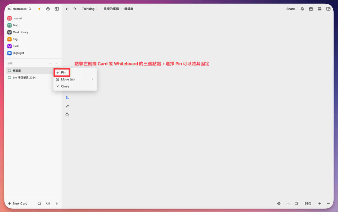The image size is (338, 212).
Task: Open the Map section
Action: pyautogui.click(x=13, y=25)
